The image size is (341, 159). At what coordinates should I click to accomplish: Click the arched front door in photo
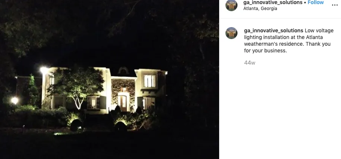(123, 103)
